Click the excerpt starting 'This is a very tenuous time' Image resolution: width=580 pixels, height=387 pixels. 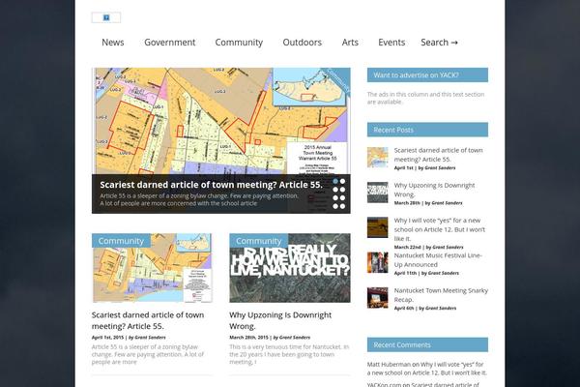tap(289, 354)
